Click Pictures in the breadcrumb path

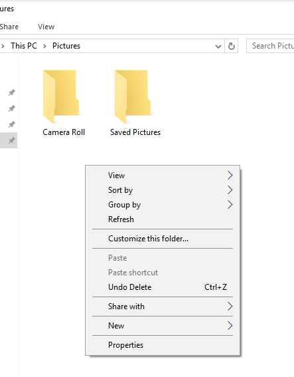[x=66, y=46]
